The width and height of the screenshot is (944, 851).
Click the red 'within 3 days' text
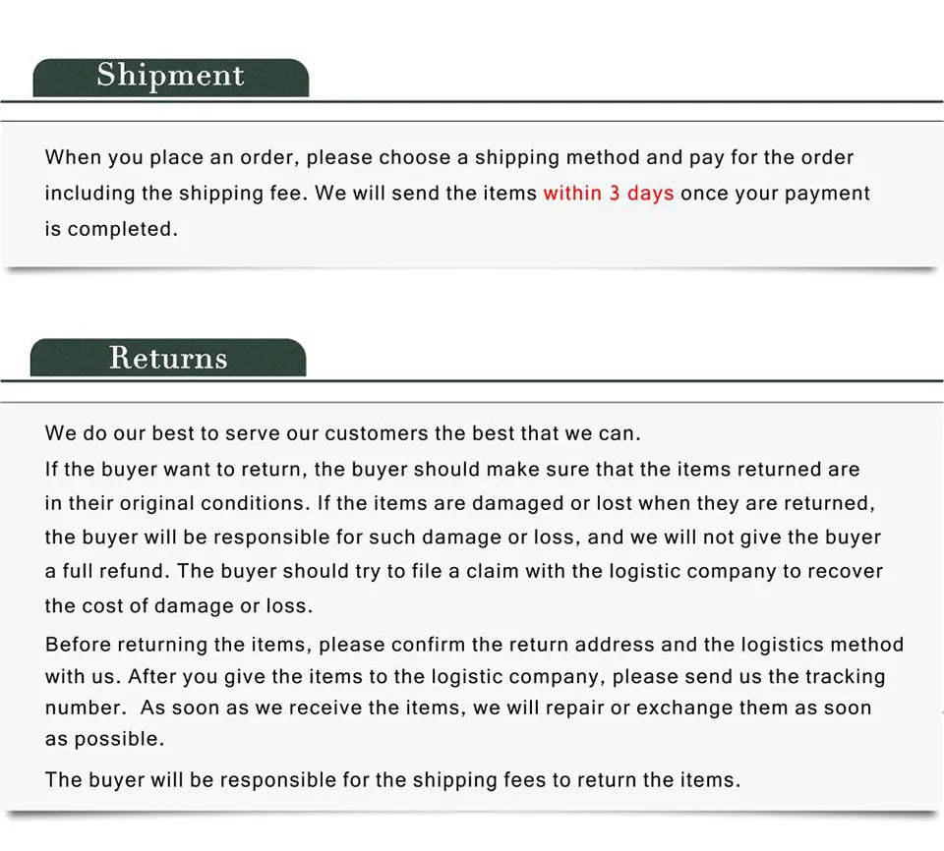608,193
